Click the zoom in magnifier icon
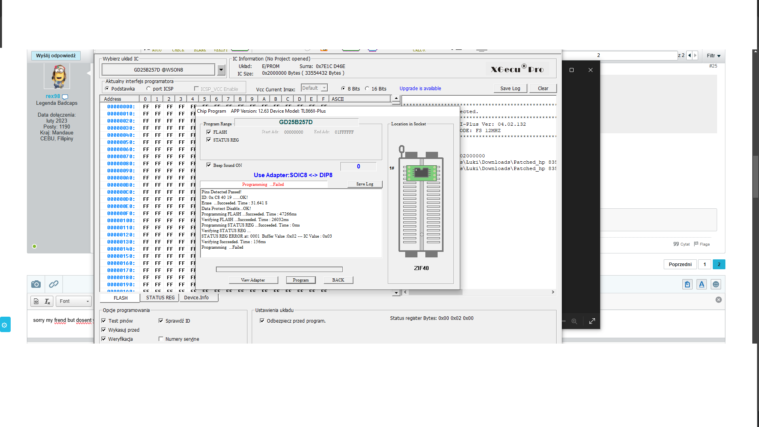The width and height of the screenshot is (759, 427). [574, 321]
